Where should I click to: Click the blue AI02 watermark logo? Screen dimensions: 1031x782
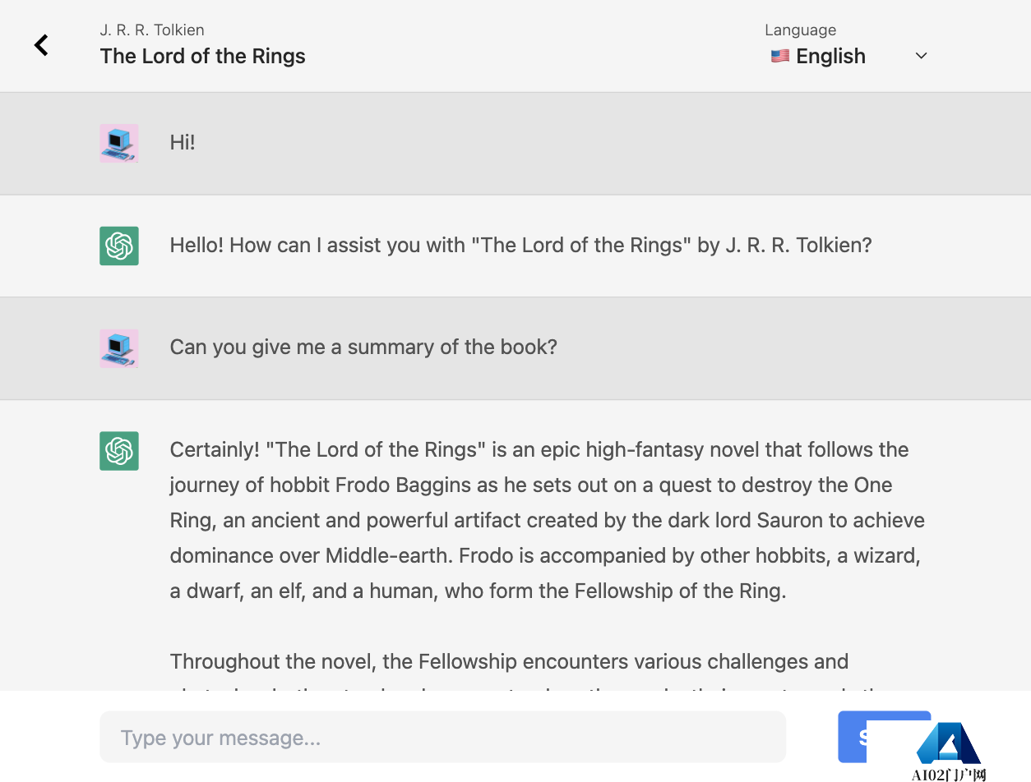948,743
